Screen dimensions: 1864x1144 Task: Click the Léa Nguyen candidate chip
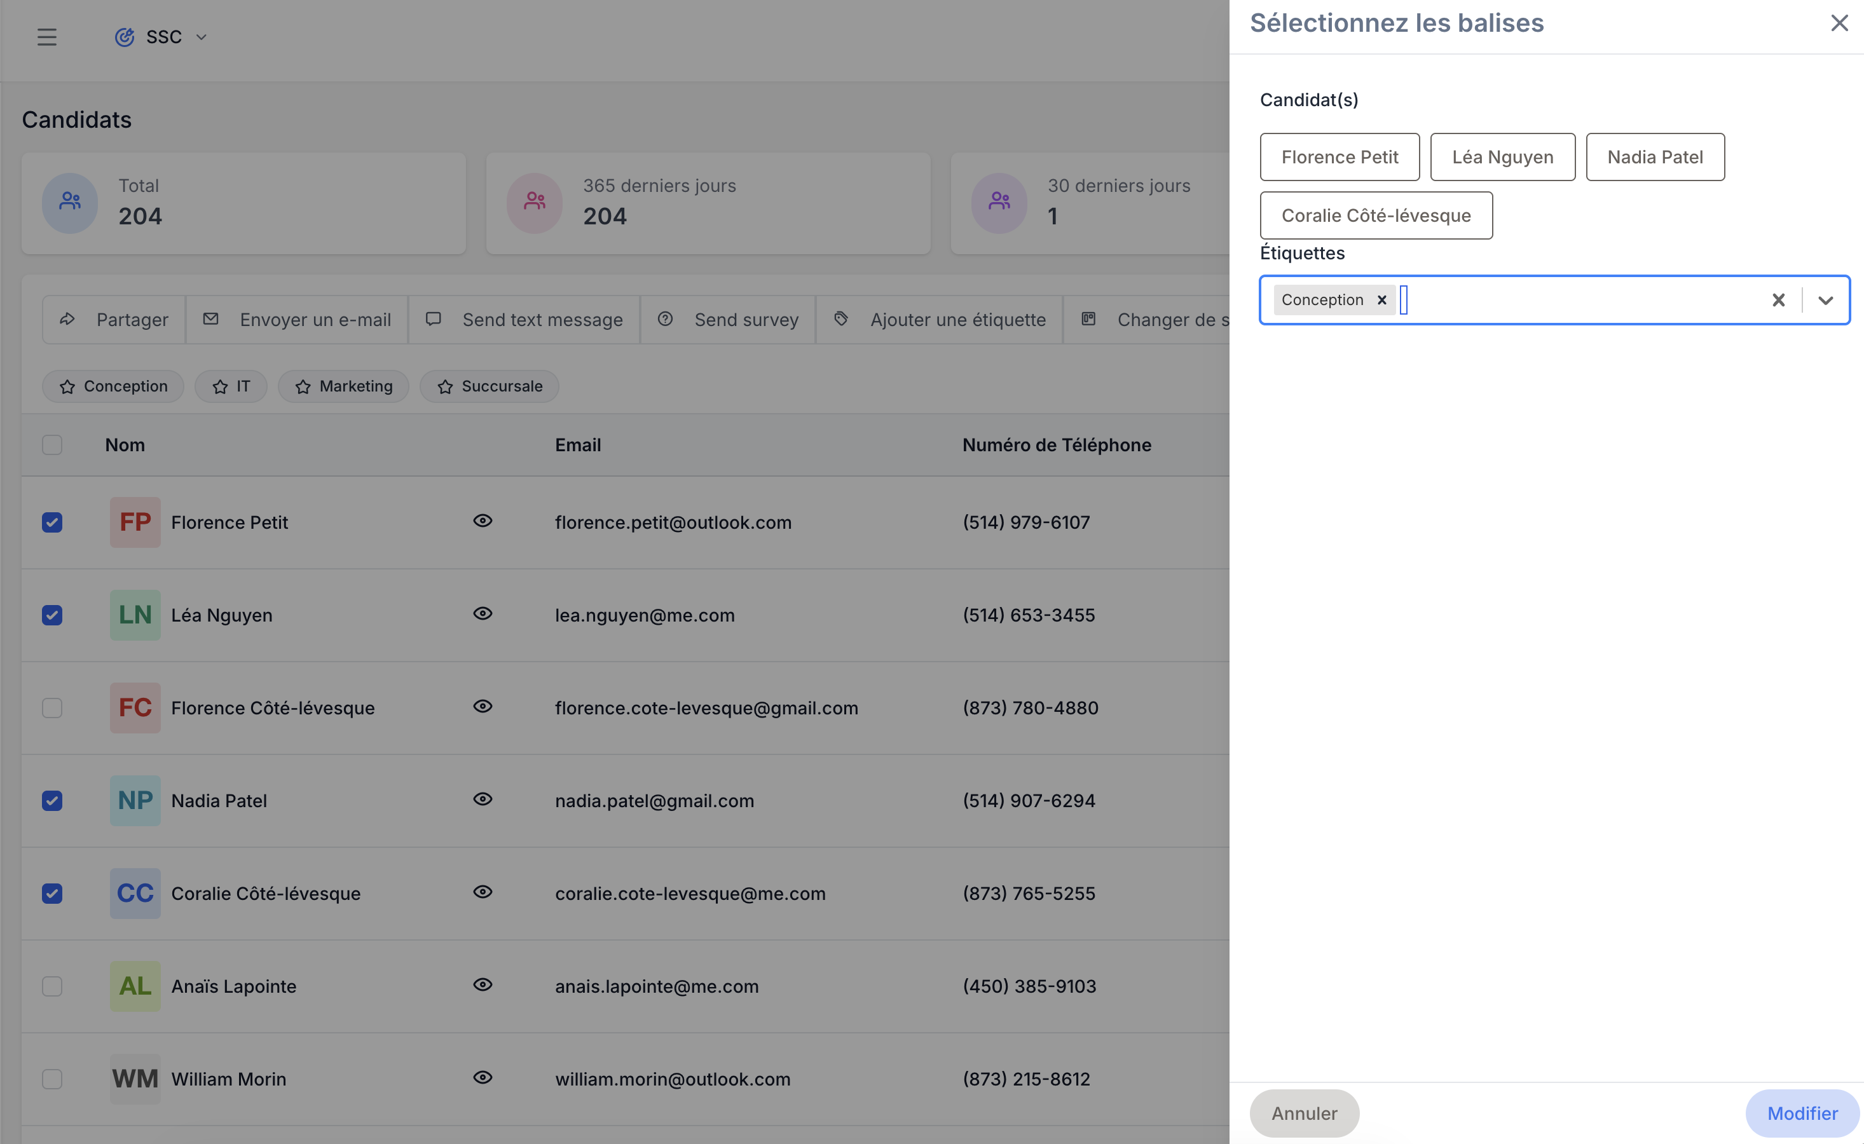pos(1502,156)
